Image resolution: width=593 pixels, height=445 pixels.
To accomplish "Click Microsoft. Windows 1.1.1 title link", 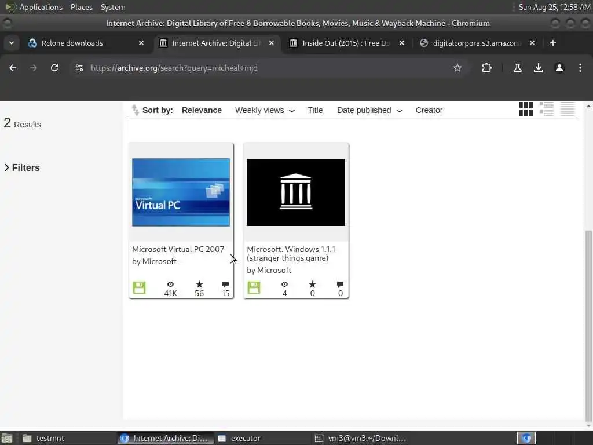I will [x=291, y=254].
